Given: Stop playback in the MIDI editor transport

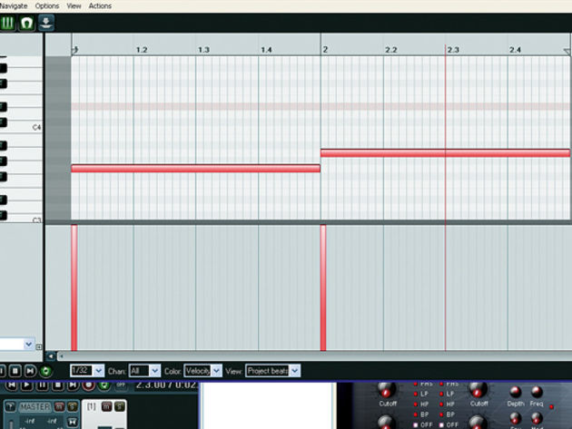Looking at the screenshot, I should click(x=15, y=371).
